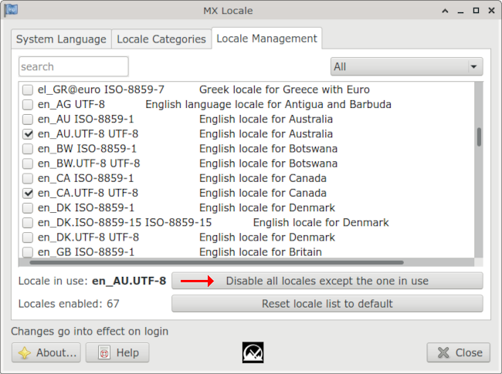Tick the en_BW ISO-8859-1 checkbox
The image size is (502, 374).
(x=28, y=149)
